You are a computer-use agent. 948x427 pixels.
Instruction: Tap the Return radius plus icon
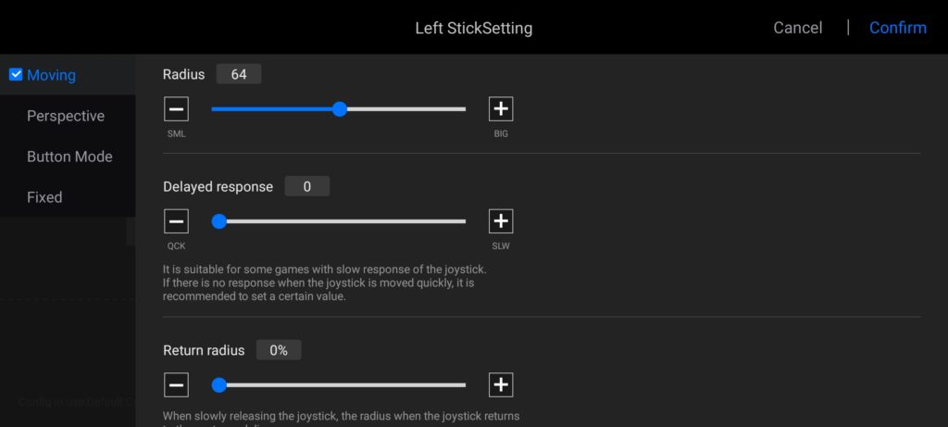tap(501, 384)
